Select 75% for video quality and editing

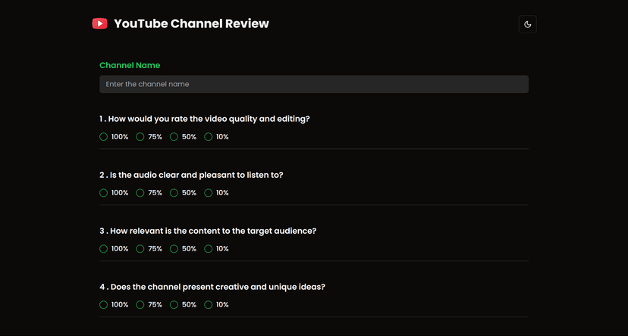tap(140, 137)
